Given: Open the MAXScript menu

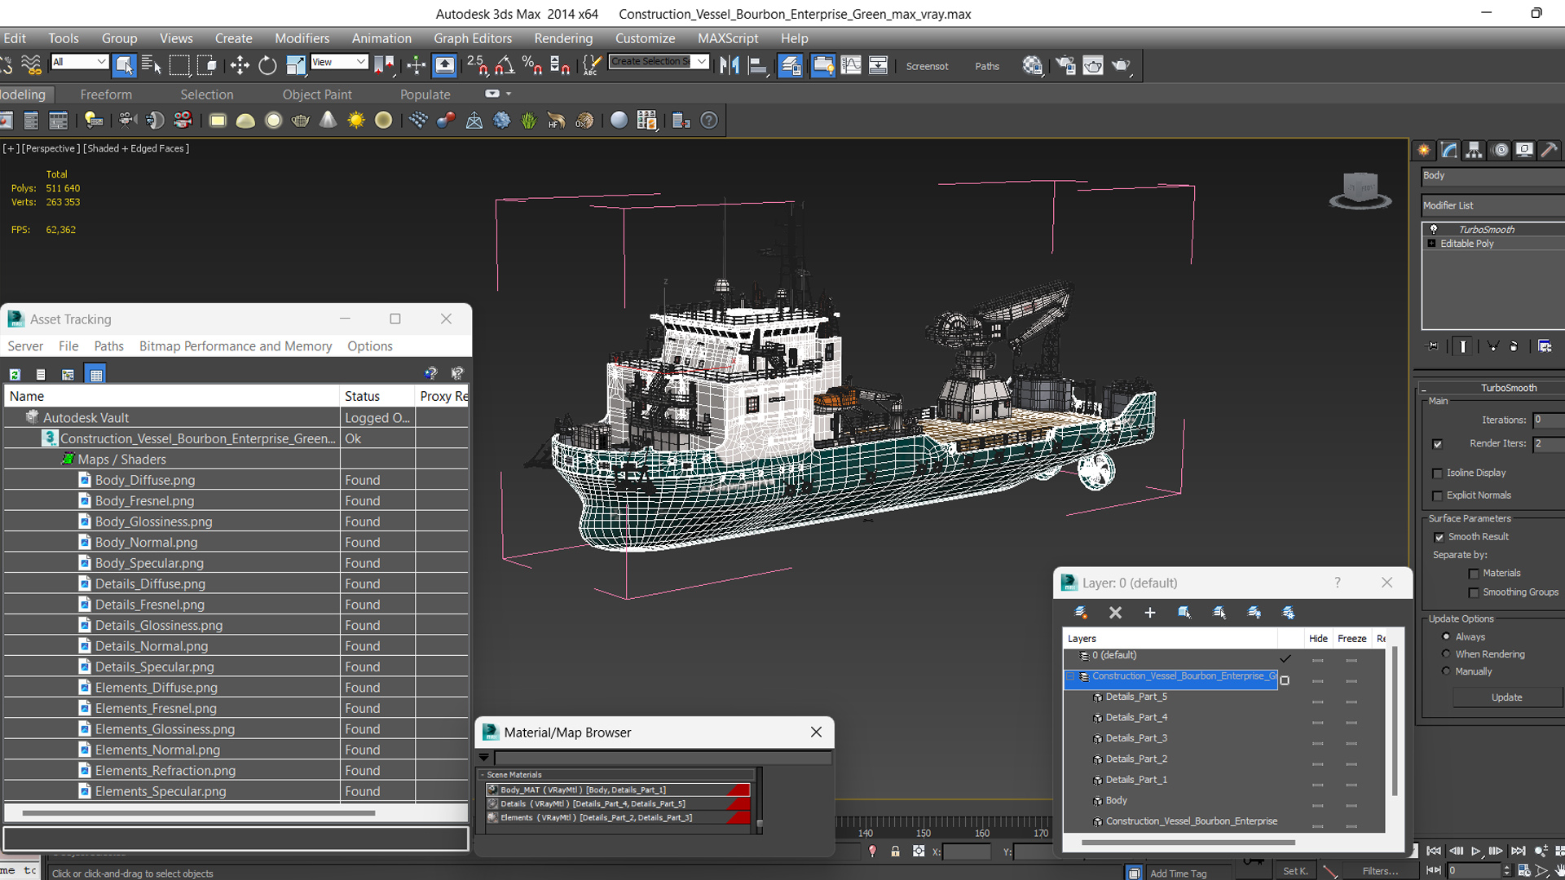Looking at the screenshot, I should click(728, 38).
